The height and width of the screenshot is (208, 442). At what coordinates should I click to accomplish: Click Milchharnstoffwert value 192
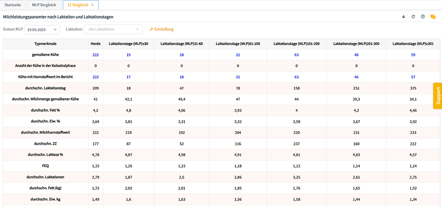181,132
